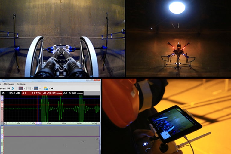Image resolution: width=231 pixels, height=154 pixels.
Task: Open the Affichages menu
Action: pos(9,84)
